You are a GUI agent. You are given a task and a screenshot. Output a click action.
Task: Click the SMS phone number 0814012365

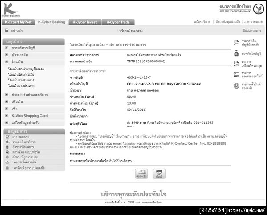[x=203, y=122]
